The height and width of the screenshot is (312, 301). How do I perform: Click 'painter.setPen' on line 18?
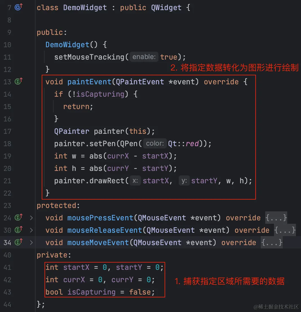(85, 144)
